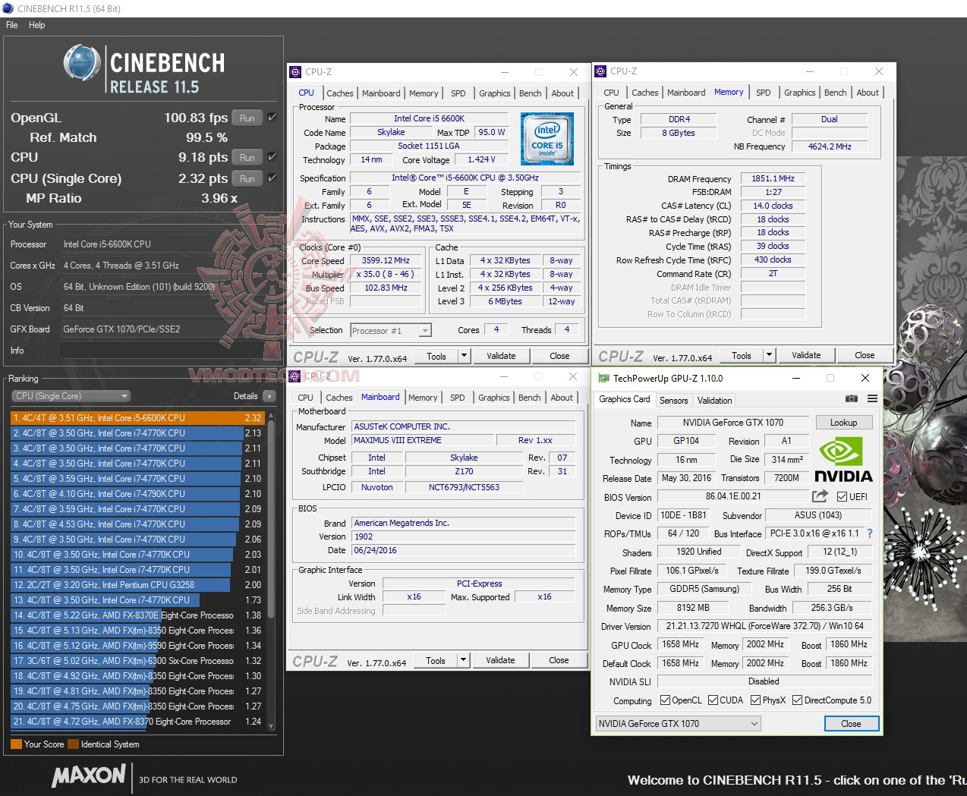This screenshot has width=967, height=796.
Task: Select ranking row 12 Intel Pentium G3258
Action: pyautogui.click(x=138, y=585)
